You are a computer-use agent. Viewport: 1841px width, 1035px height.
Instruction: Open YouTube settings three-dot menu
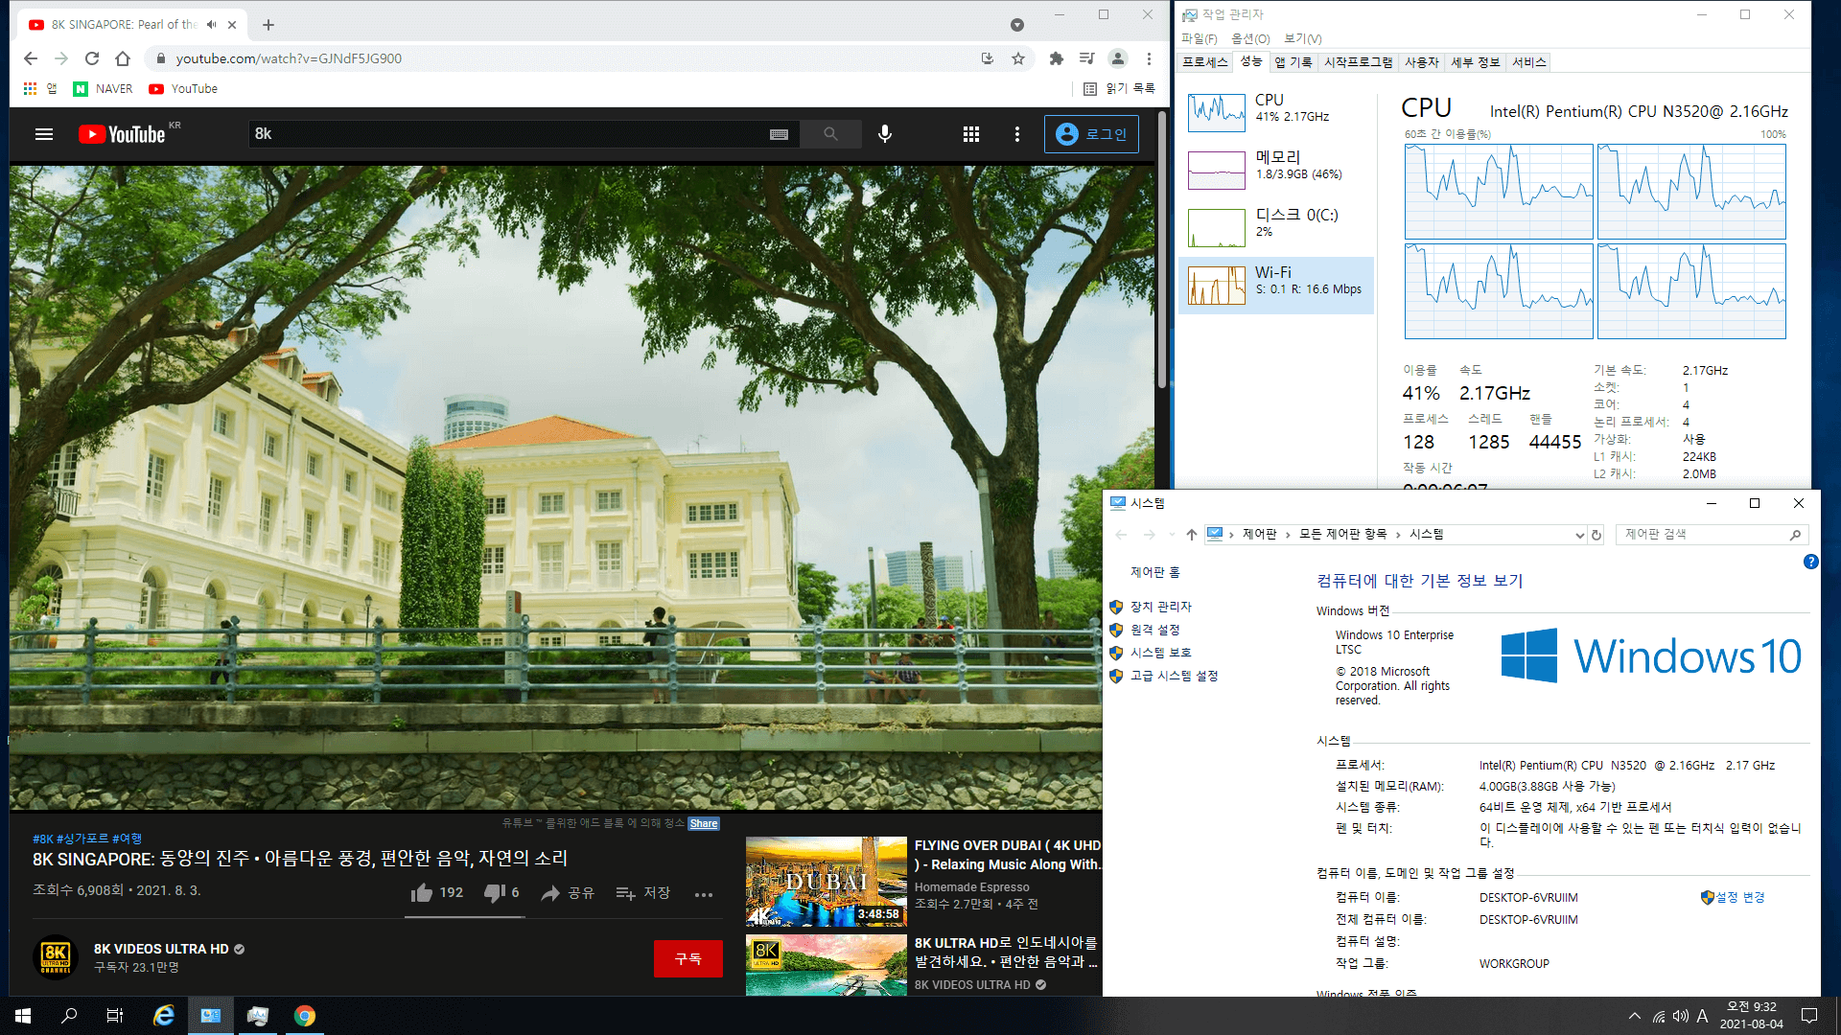1017,134
